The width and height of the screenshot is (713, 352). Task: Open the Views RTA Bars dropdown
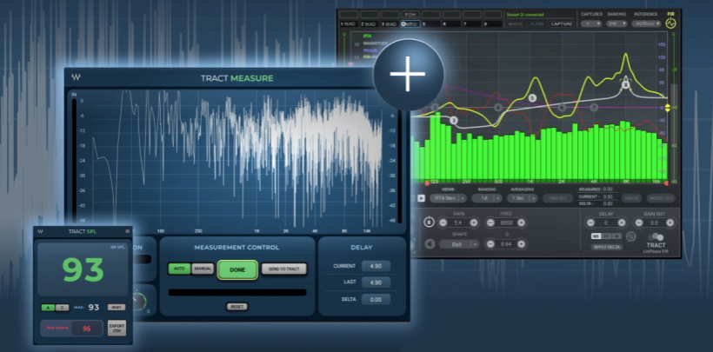[448, 198]
